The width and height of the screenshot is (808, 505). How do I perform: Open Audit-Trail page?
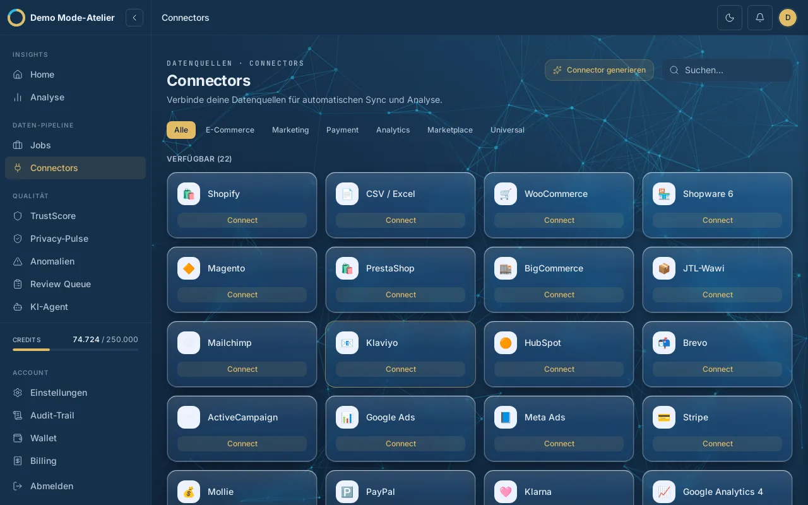pos(75,415)
